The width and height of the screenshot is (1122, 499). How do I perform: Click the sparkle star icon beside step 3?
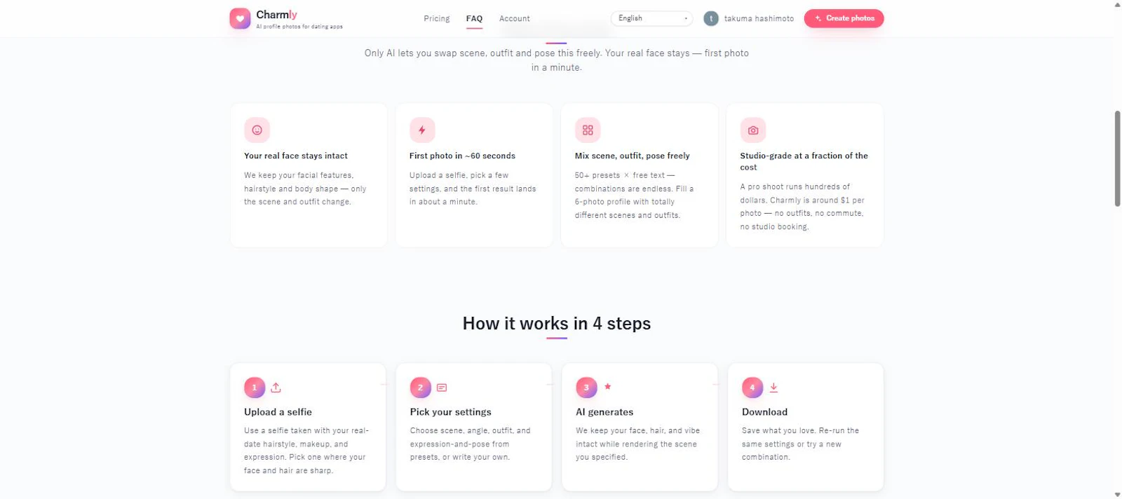(x=607, y=386)
